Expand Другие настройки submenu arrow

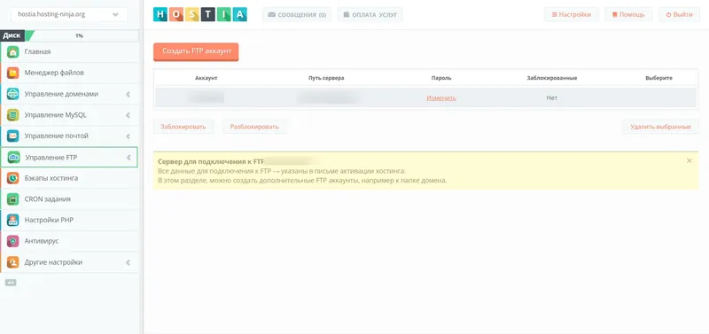[x=128, y=262]
